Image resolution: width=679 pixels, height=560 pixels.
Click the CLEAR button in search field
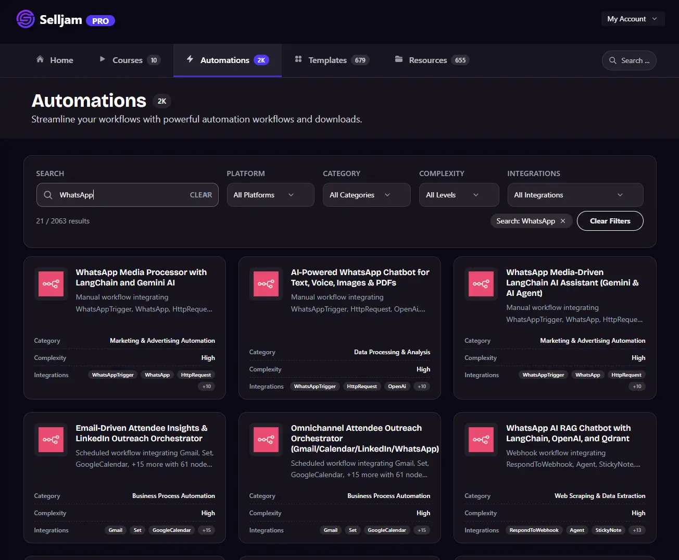pyautogui.click(x=201, y=195)
